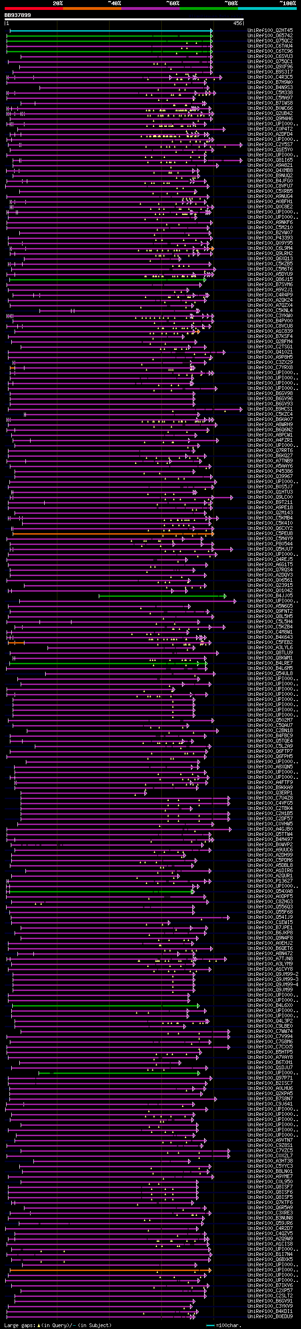Viewport: 301px width, 1329px height.
Task: Click label UniRef100_C4R3C5
Action: [x=270, y=77]
